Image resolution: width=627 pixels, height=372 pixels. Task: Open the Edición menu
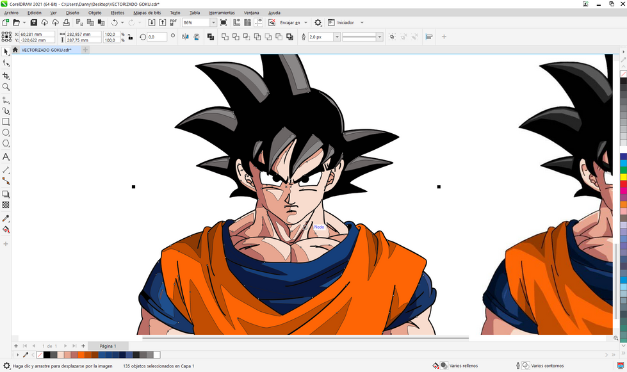coord(35,13)
